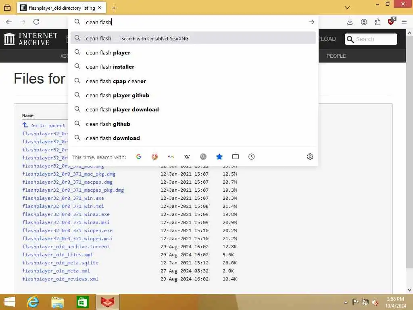The width and height of the screenshot is (413, 310).
Task: Submit the address bar search with go arrow
Action: [311, 22]
